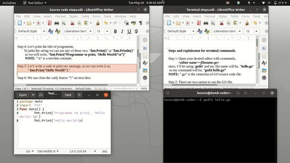Screen dimensions: 290x163
Task: Click the gedit Open button
Action: click(23, 95)
